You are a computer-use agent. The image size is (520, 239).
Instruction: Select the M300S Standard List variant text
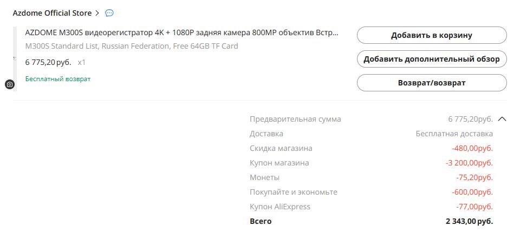tap(132, 46)
